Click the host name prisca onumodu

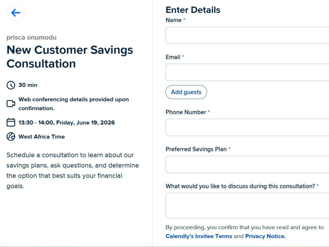coord(32,38)
